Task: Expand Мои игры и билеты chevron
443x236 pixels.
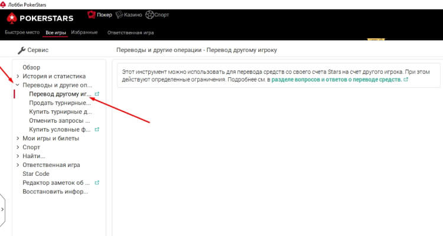Action: click(18, 138)
